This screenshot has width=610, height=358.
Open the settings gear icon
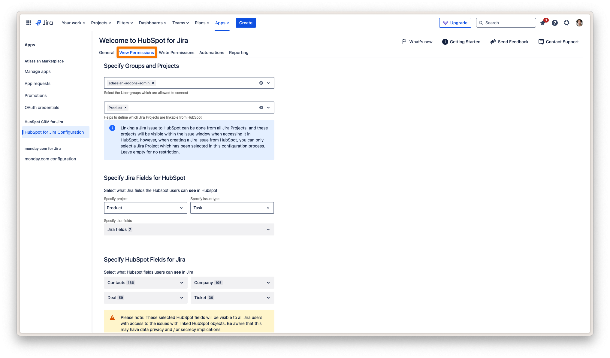[566, 23]
